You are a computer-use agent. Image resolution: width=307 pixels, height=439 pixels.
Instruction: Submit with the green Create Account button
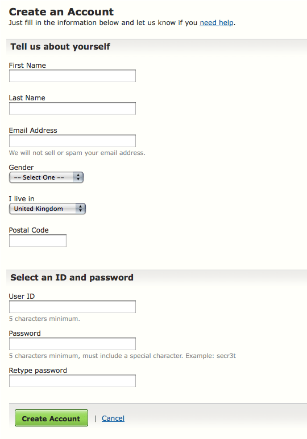(x=51, y=418)
